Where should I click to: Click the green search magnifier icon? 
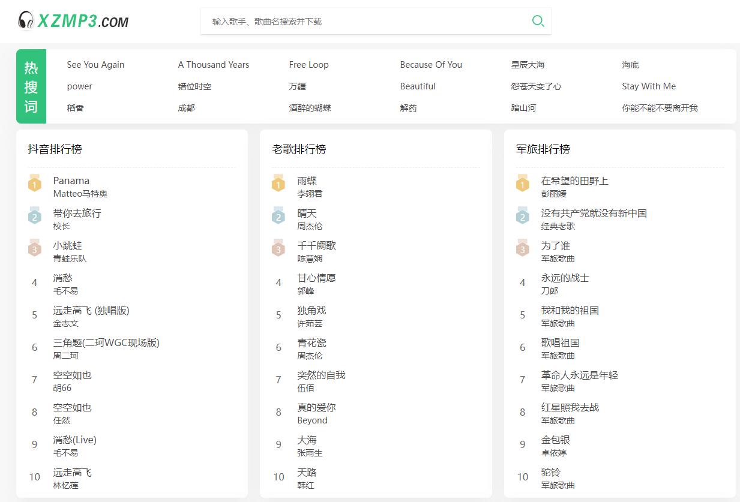pyautogui.click(x=538, y=22)
